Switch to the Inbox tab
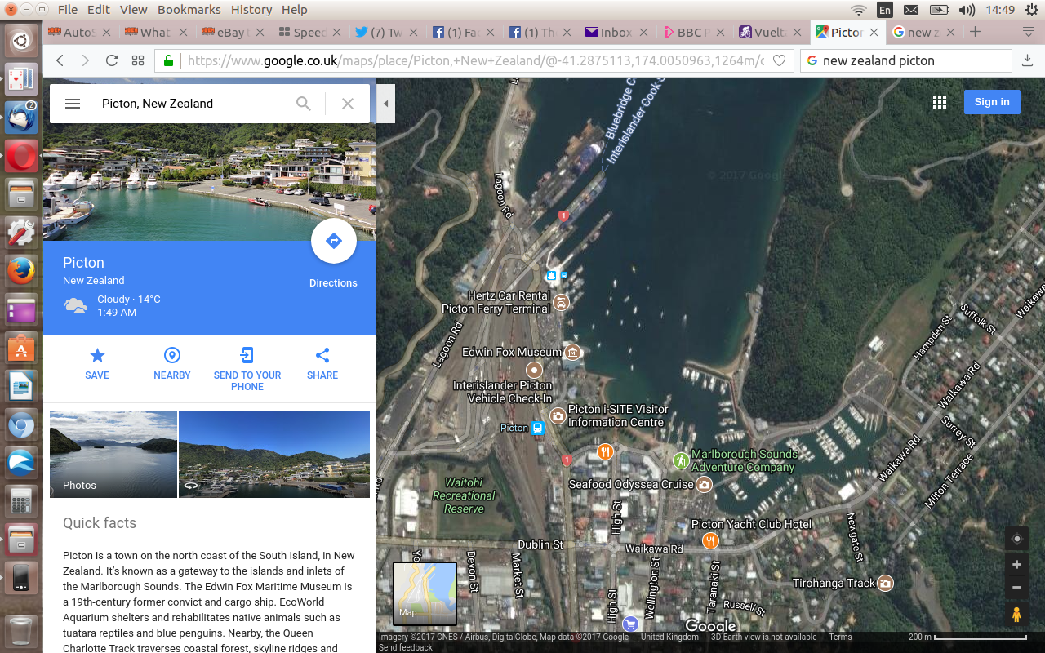 [616, 33]
